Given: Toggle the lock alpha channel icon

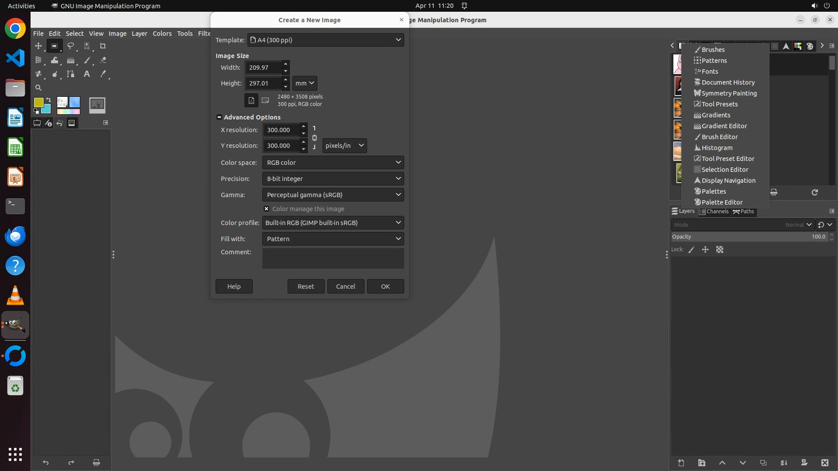Looking at the screenshot, I should [720, 250].
